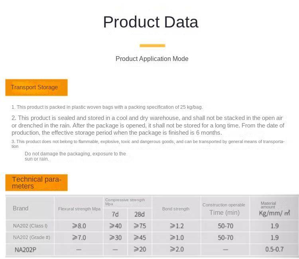Click the Construction operable Time header
299x259 pixels.
coord(224,209)
